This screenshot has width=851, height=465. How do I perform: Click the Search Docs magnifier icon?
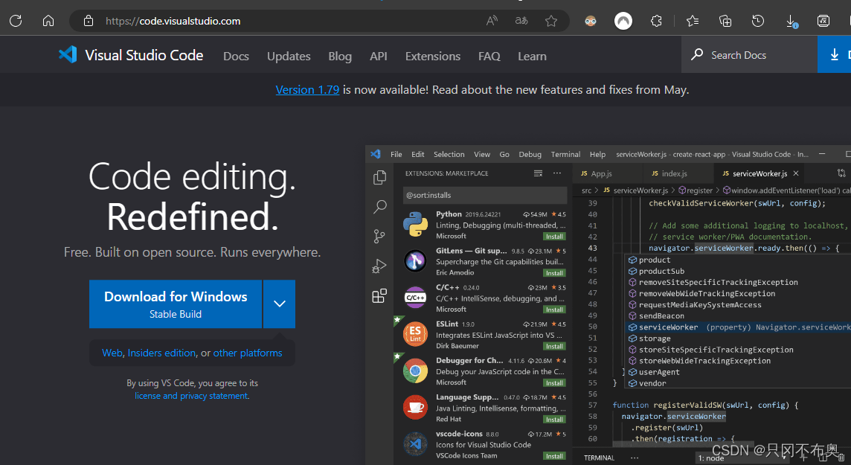tap(697, 54)
